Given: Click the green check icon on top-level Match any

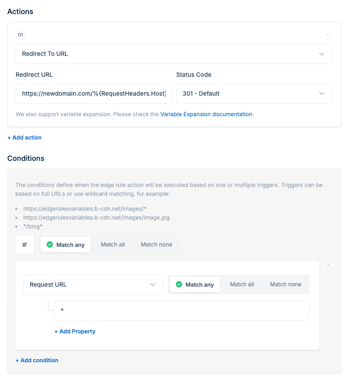Looking at the screenshot, I should coord(50,244).
